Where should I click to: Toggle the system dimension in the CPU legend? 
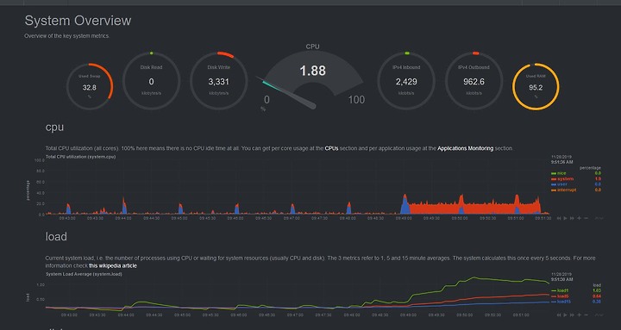[x=562, y=179]
